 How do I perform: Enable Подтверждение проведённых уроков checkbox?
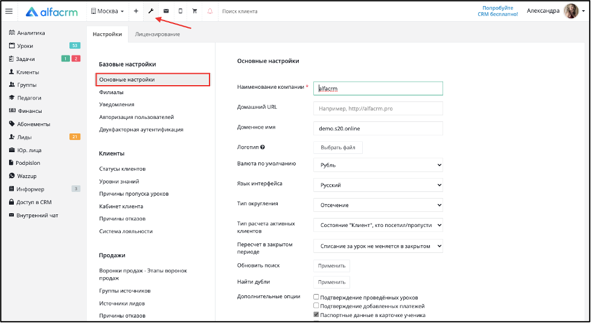coord(316,297)
